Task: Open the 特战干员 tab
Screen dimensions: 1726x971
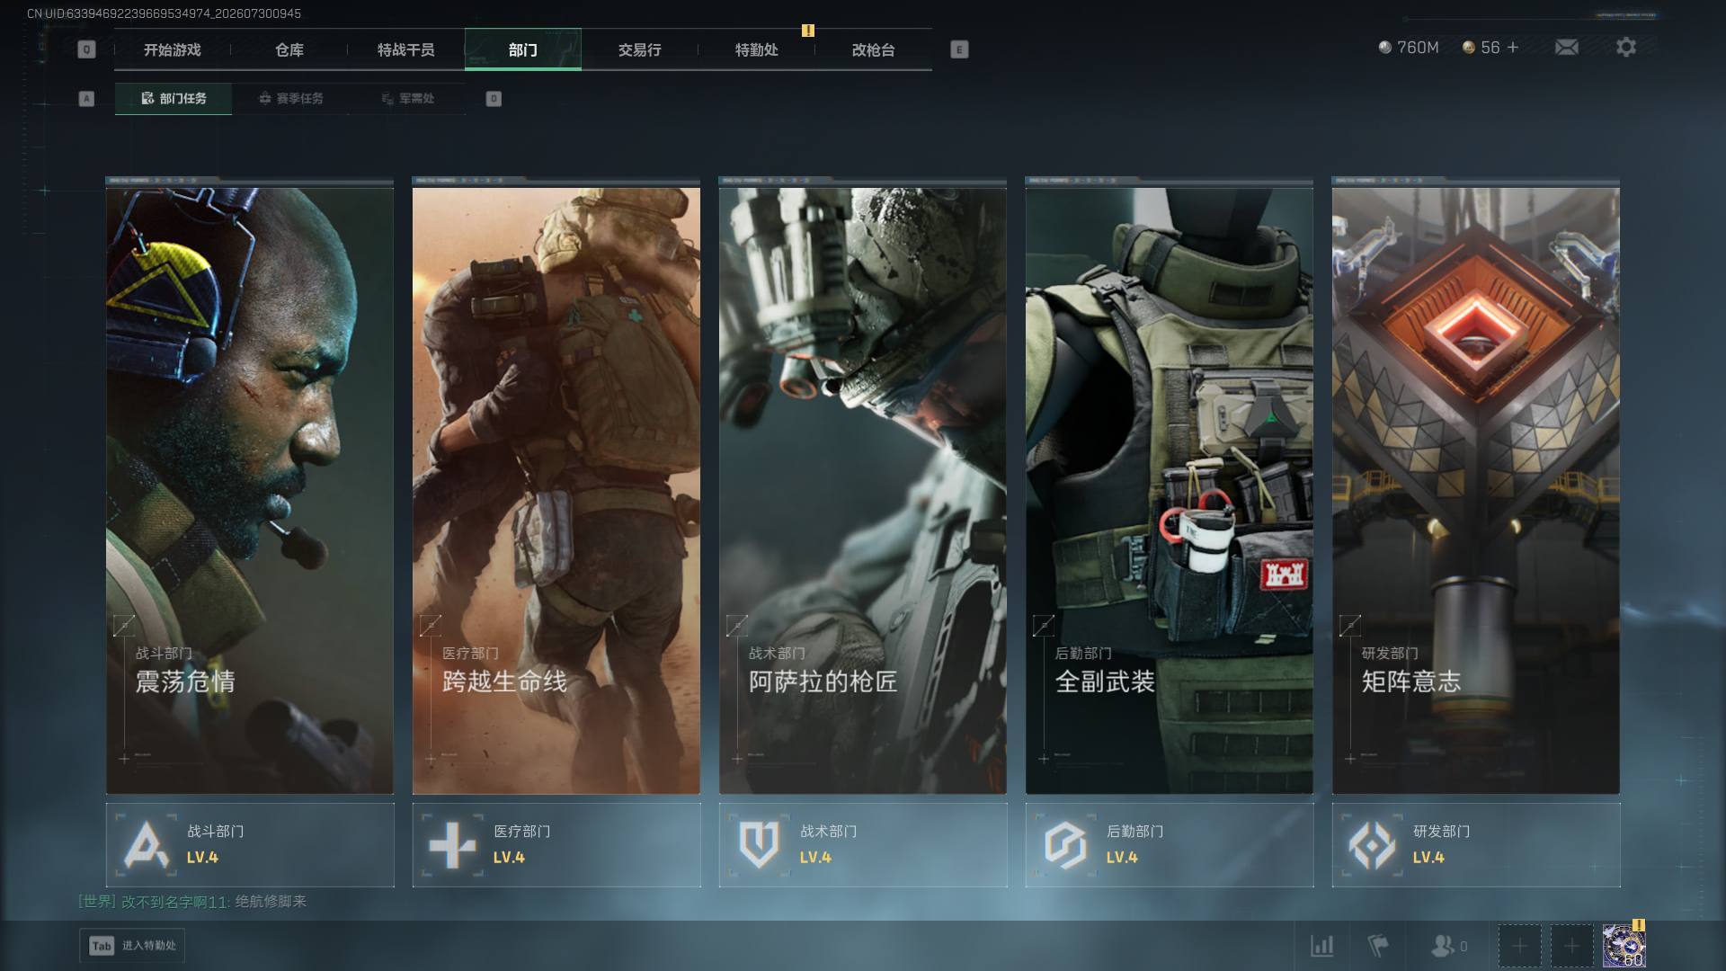Action: pos(405,49)
